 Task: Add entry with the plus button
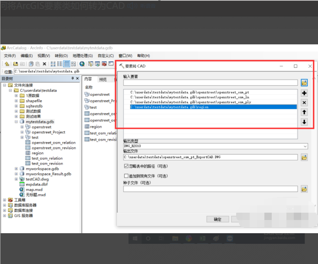click(304, 93)
